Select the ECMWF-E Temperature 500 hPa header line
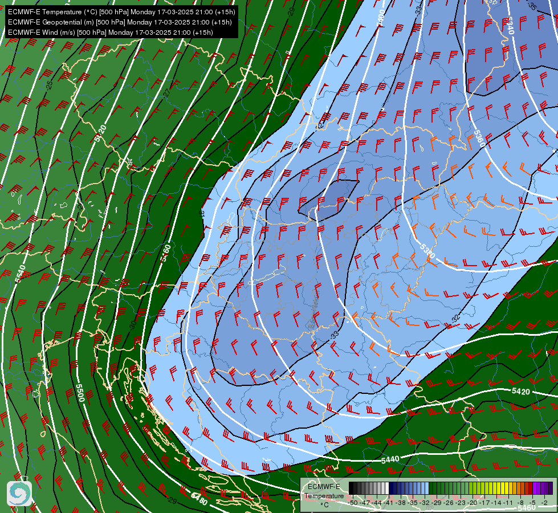 121,12
